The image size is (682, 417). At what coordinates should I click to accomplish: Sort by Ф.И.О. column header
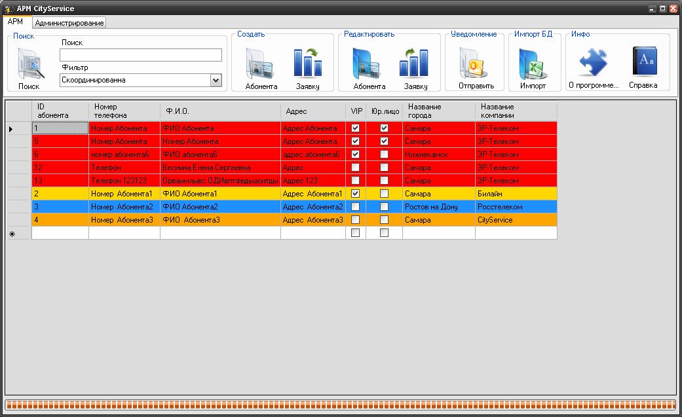(x=221, y=111)
